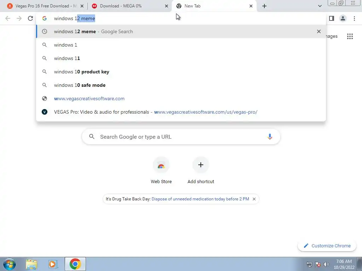
Task: Open the Web Store shortcut
Action: [161, 170]
